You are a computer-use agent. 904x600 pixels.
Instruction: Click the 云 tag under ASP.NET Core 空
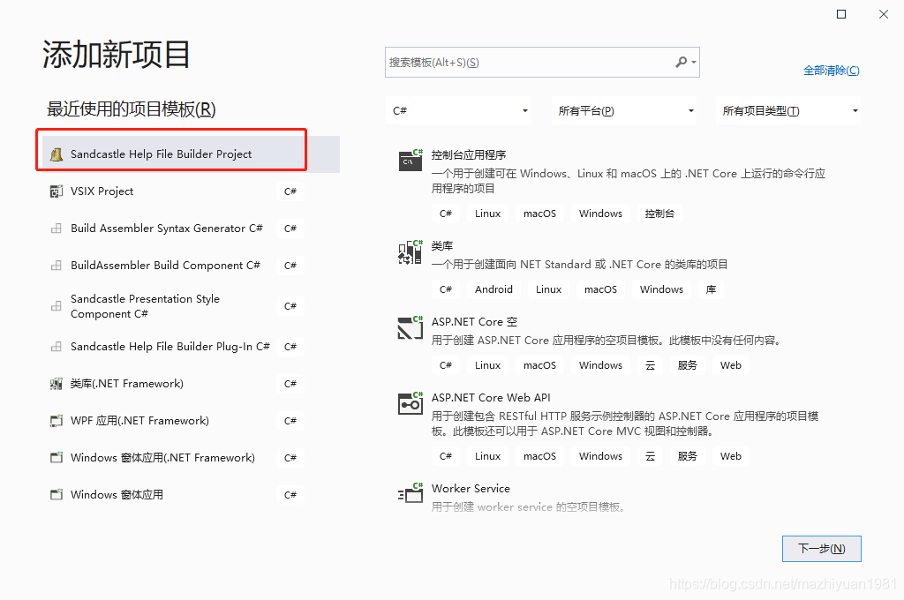pos(651,365)
